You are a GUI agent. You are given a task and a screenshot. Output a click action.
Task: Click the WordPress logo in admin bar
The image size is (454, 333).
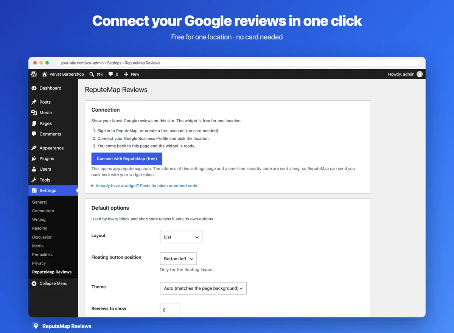coord(34,74)
